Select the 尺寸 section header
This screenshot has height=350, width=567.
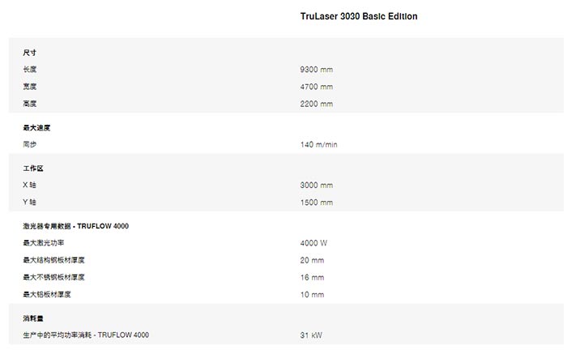coord(30,53)
